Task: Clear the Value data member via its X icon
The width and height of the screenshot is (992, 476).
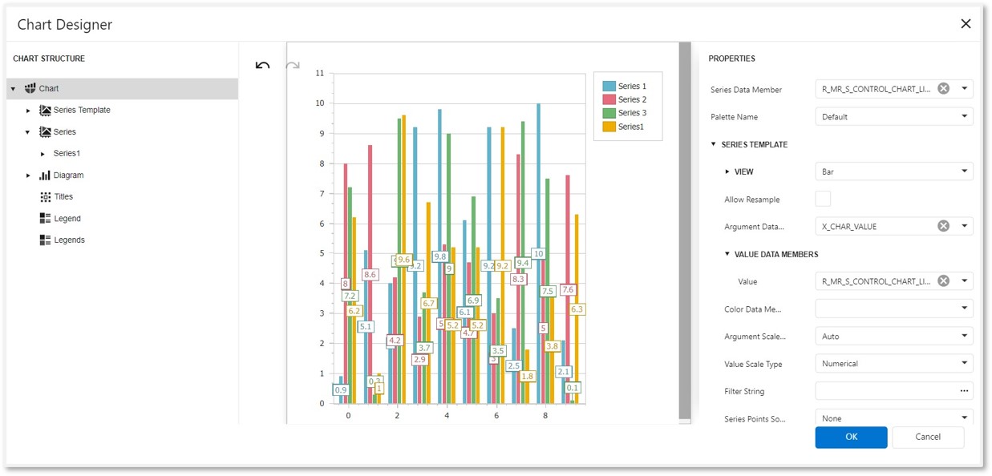Action: [943, 280]
